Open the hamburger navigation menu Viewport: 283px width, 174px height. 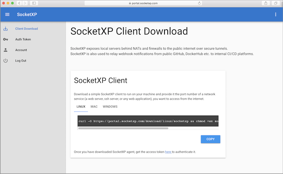pos(7,14)
